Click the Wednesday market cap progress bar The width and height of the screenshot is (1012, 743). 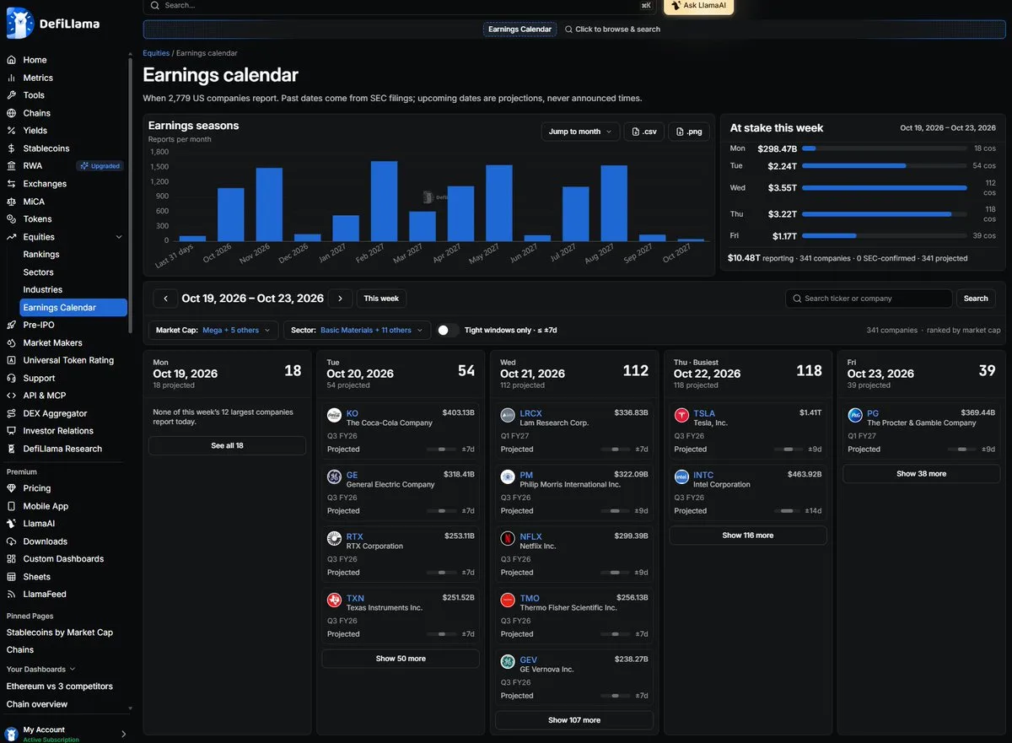coord(885,188)
